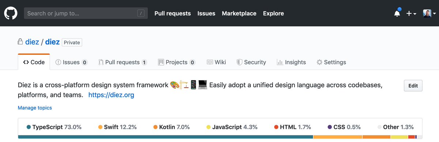
Task: Click the laptop emoji in description
Action: pos(203,85)
